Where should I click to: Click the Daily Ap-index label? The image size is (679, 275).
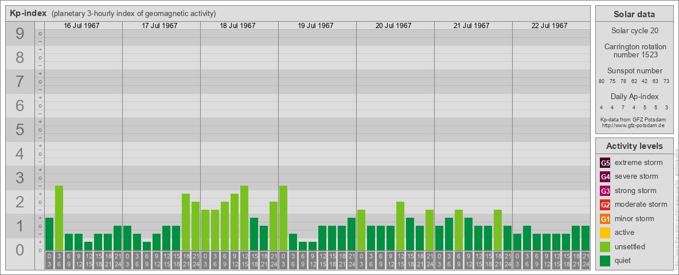pyautogui.click(x=634, y=96)
